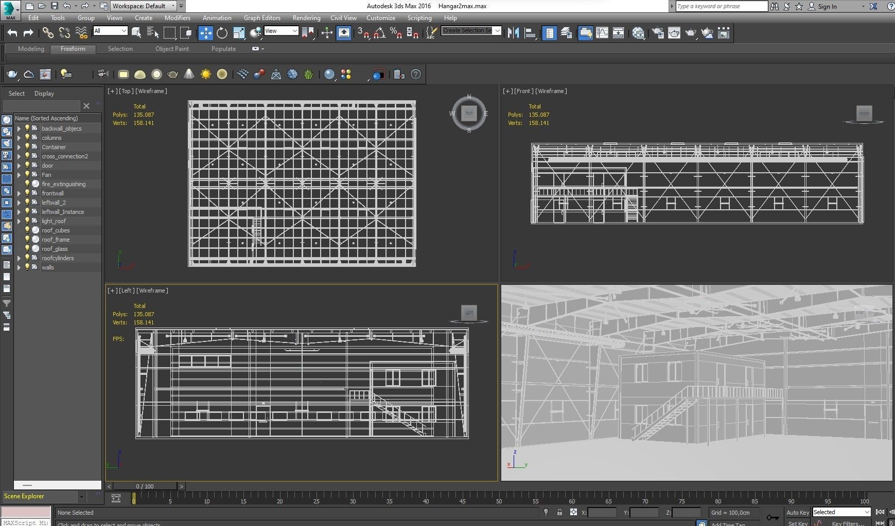Click the Undo arrow in main toolbar

click(12, 33)
